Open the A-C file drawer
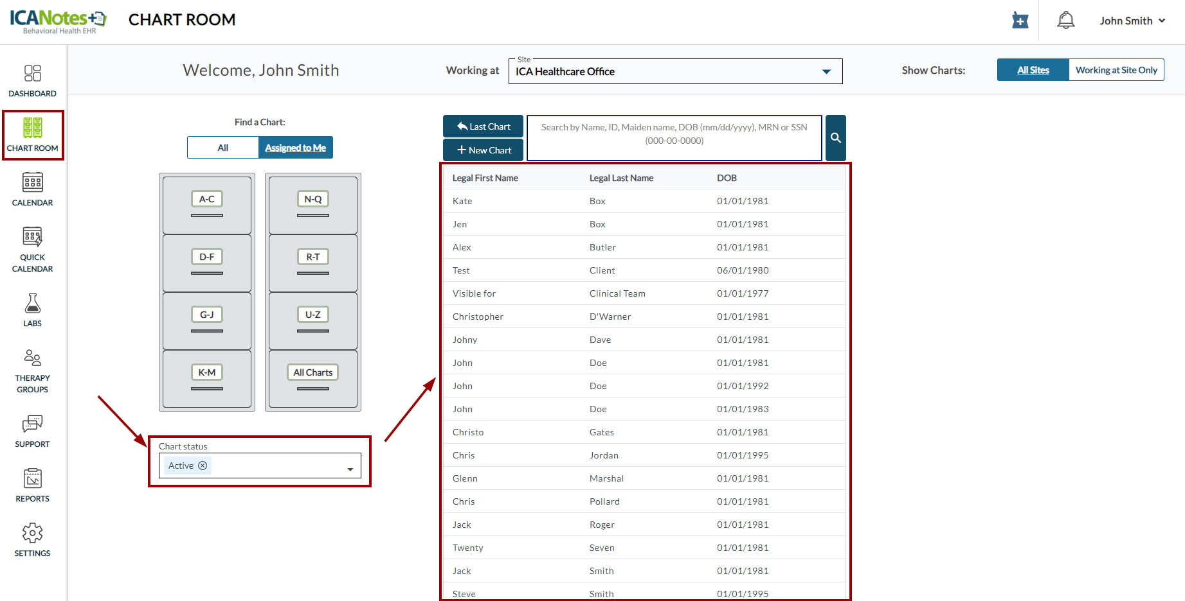Image resolution: width=1185 pixels, height=601 pixels. [x=206, y=205]
